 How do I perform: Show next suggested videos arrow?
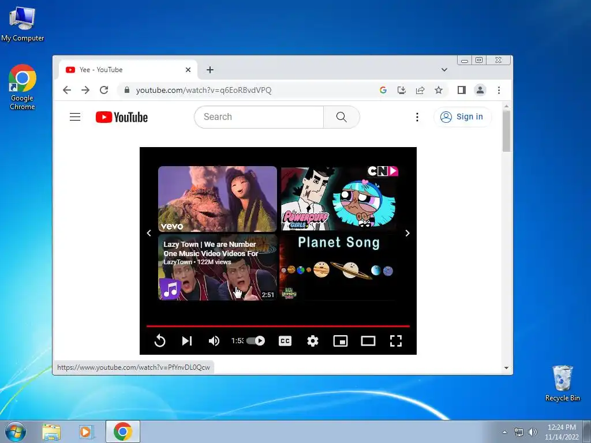tap(407, 233)
